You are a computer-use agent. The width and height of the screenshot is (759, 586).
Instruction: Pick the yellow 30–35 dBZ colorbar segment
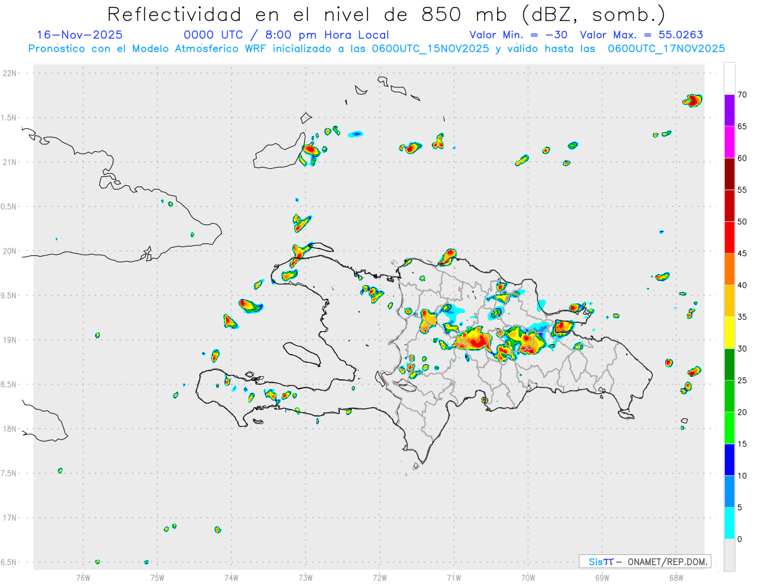(x=729, y=333)
